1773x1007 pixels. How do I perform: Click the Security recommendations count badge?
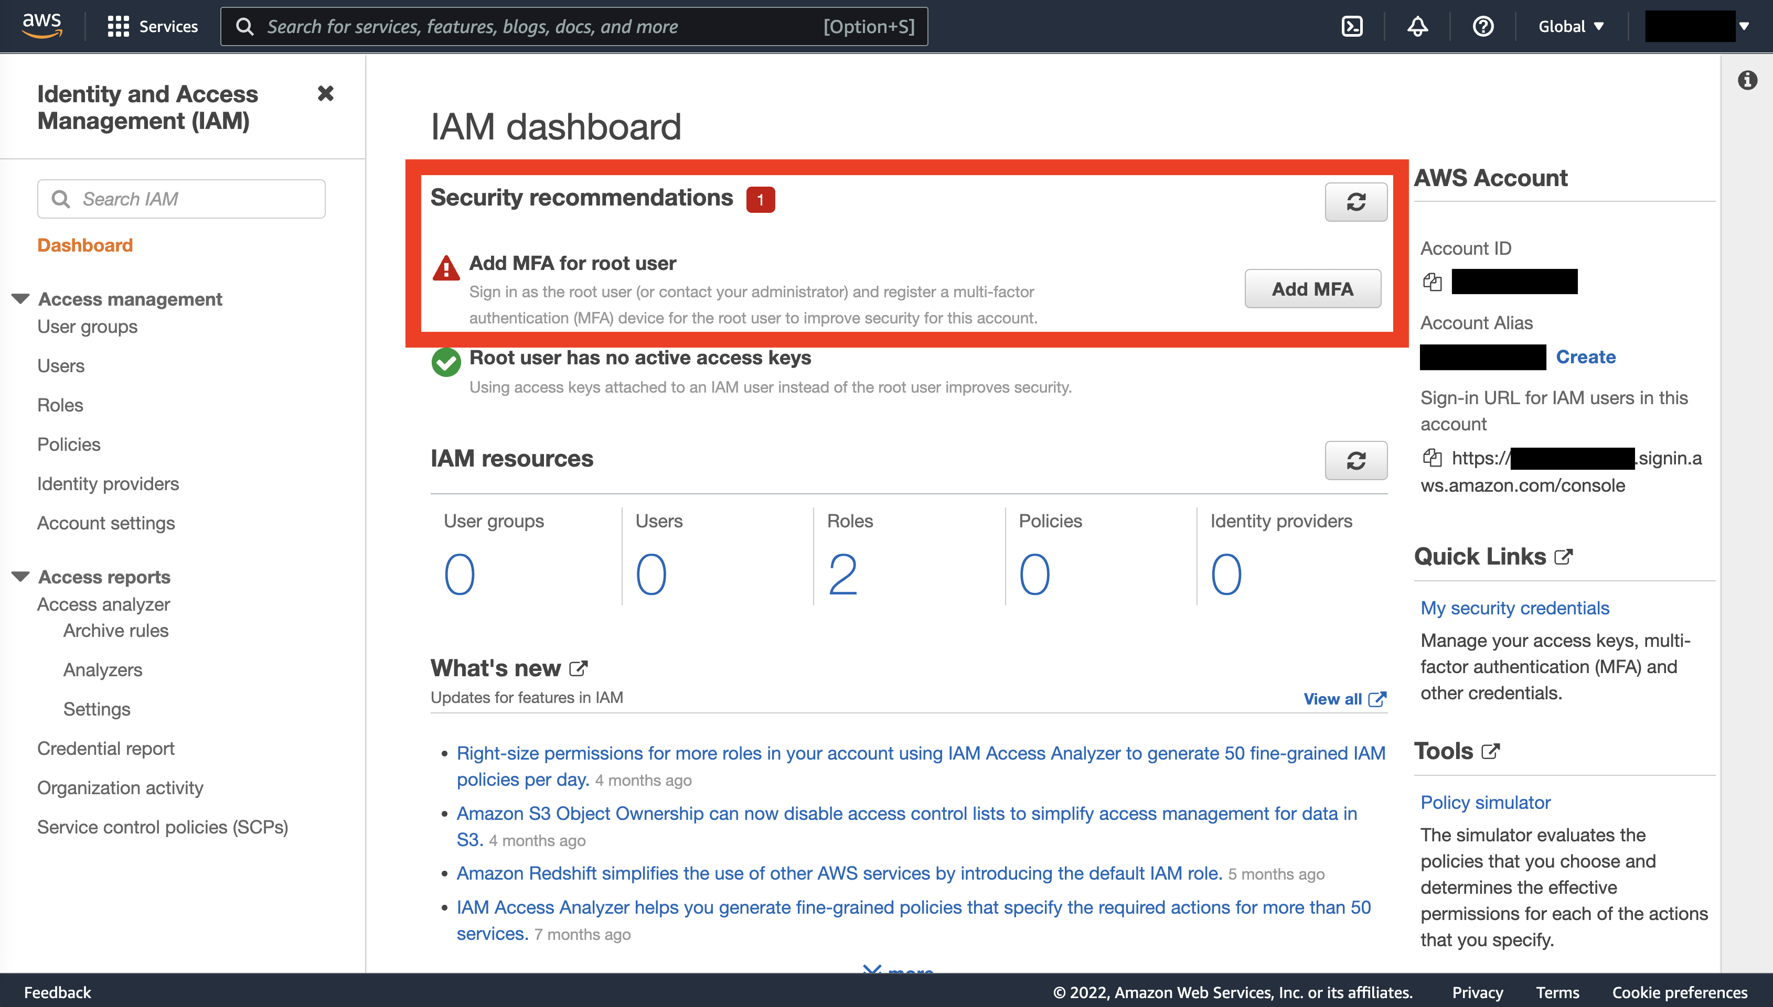click(760, 200)
